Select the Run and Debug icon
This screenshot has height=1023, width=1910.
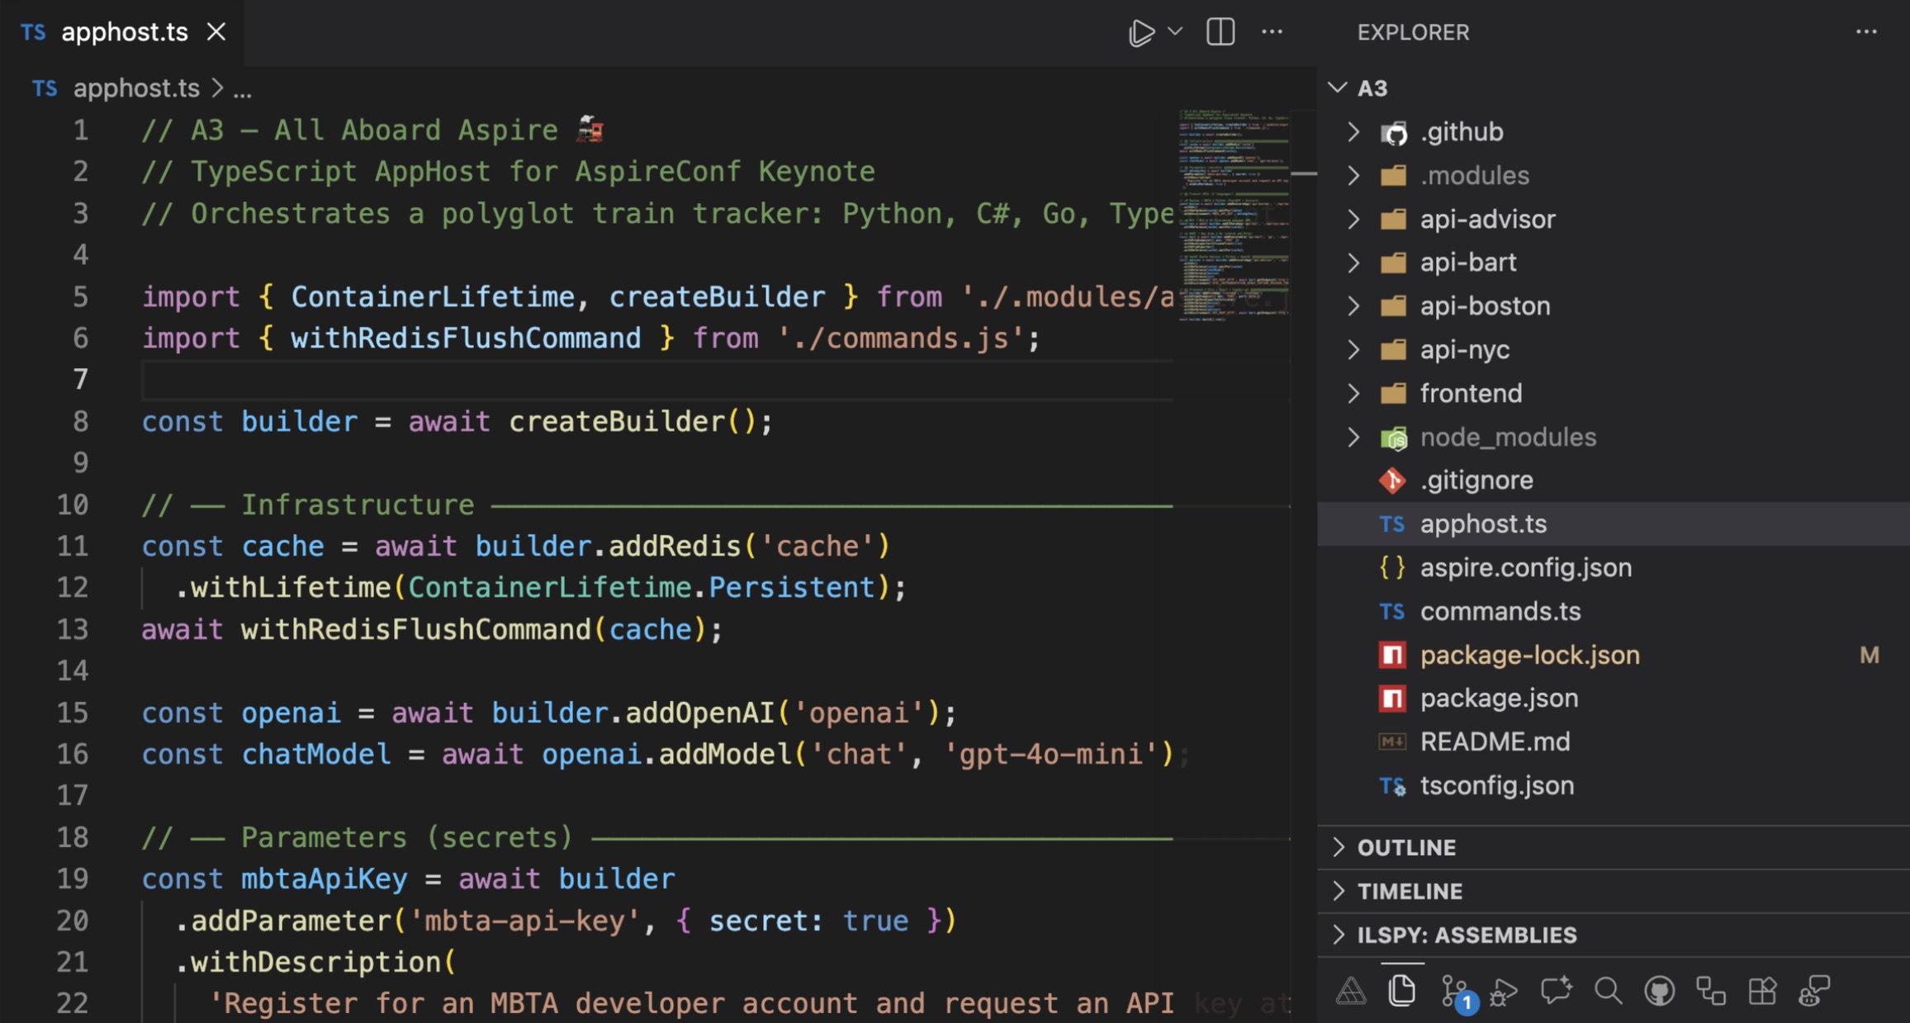1505,991
